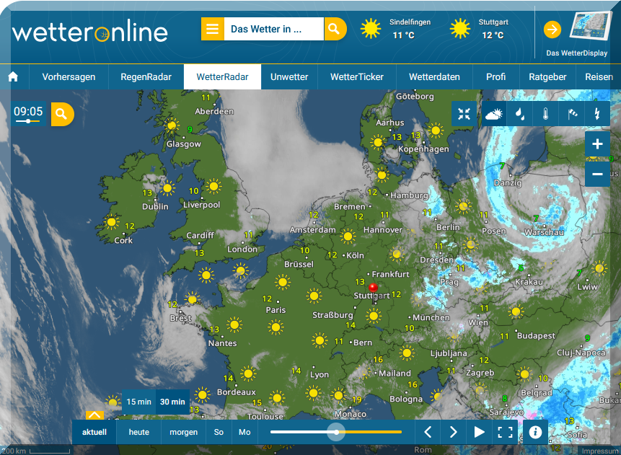The width and height of the screenshot is (621, 455).
Task: Enable the wind sock layer
Action: point(572,113)
